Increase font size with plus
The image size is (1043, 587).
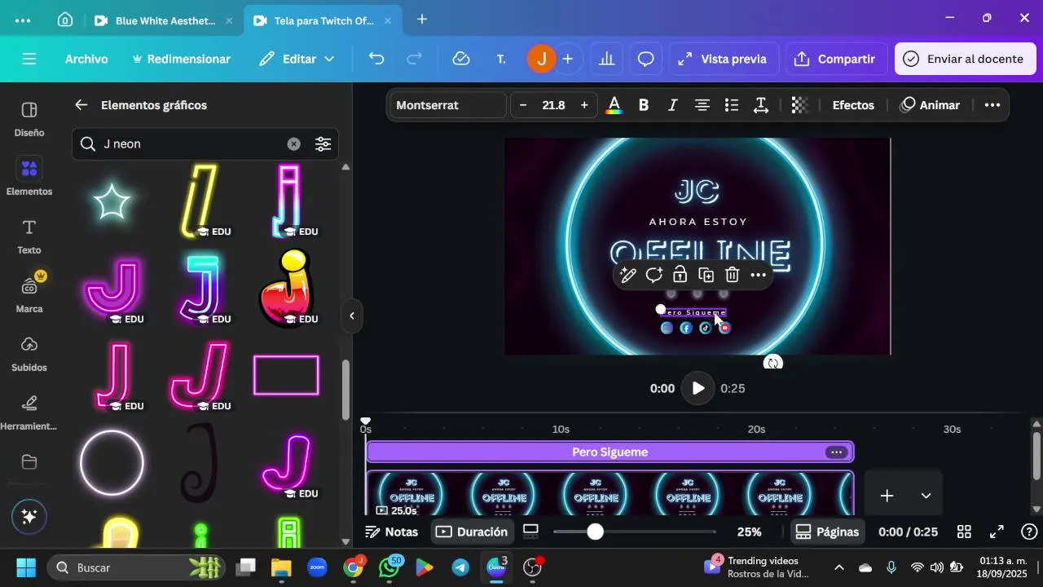pos(584,105)
